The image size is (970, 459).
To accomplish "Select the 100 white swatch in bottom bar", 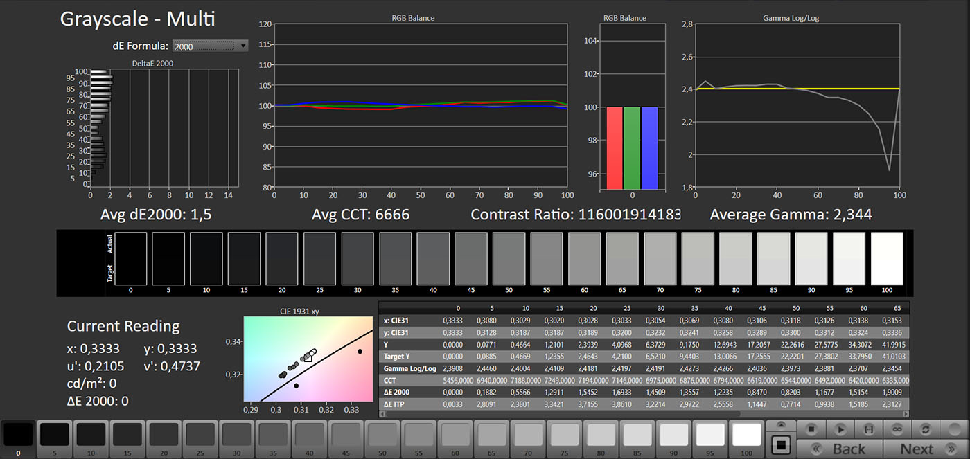I will coord(746,435).
